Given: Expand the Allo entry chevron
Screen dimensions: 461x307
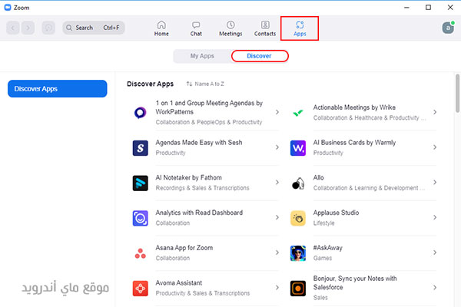Looking at the screenshot, I should [x=435, y=183].
